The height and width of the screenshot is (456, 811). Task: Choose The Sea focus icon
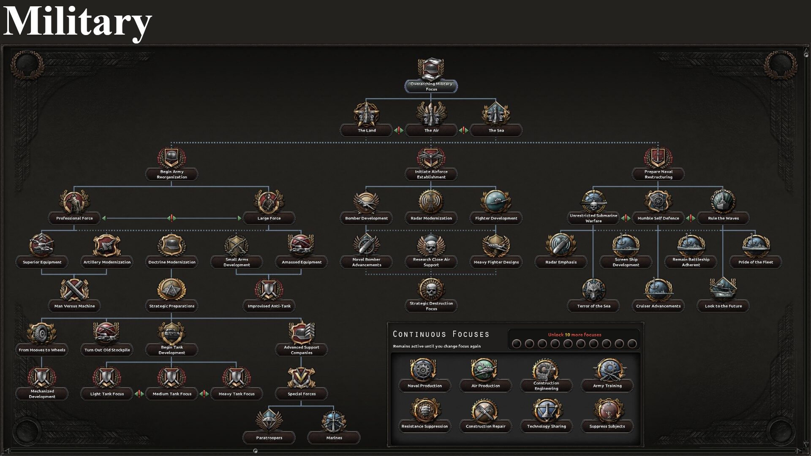[496, 114]
